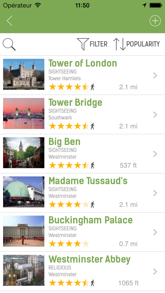Expand Tower of London details chevron
165x293 pixels.
point(155,75)
